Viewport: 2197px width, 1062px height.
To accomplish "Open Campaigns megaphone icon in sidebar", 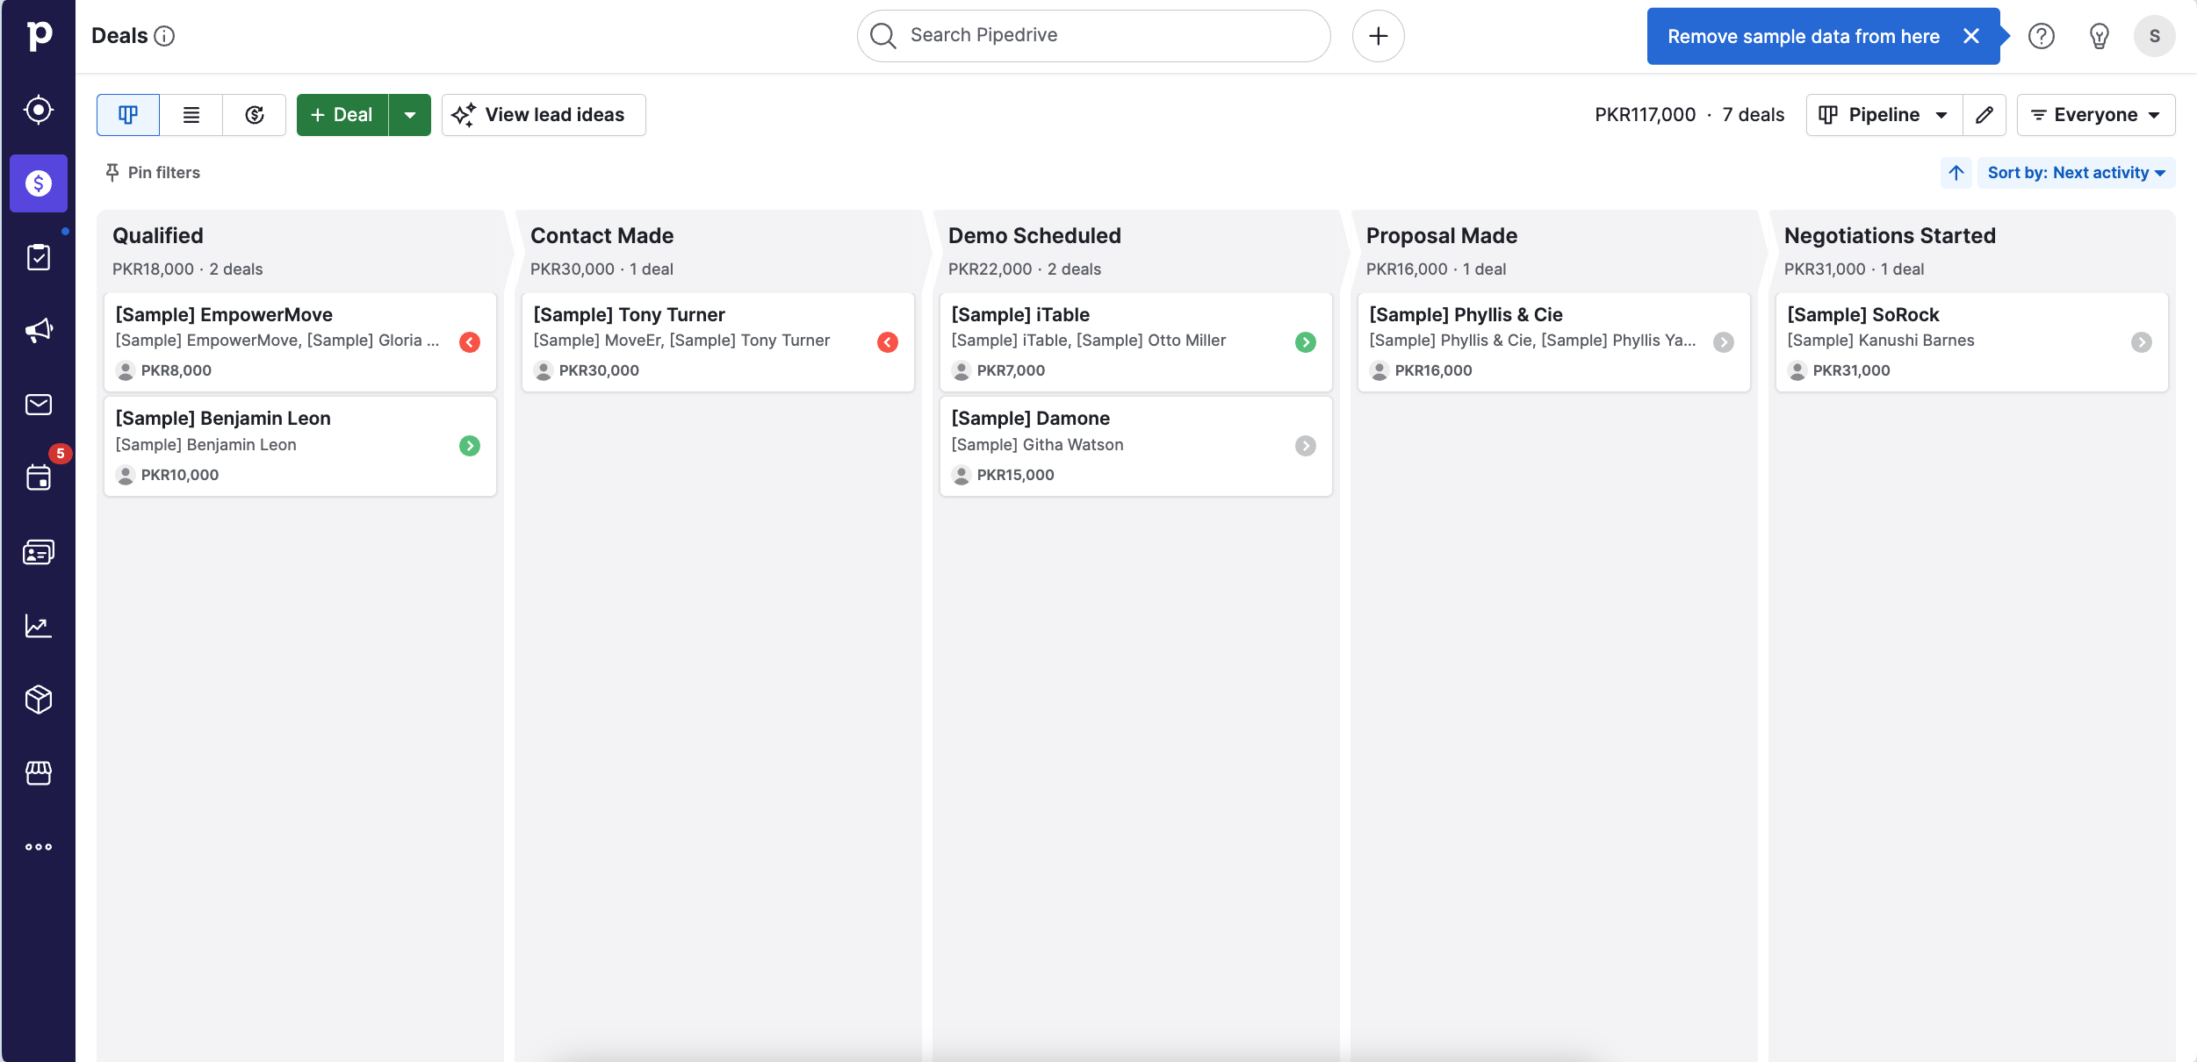I will 39,331.
